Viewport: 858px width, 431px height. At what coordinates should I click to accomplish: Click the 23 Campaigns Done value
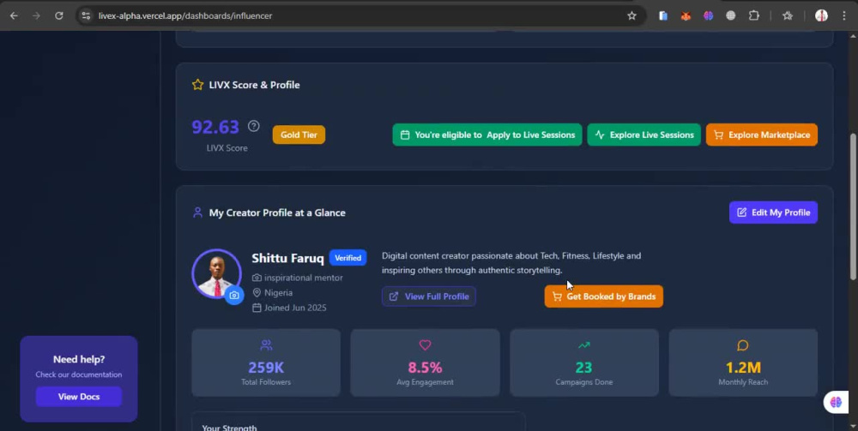coord(583,367)
